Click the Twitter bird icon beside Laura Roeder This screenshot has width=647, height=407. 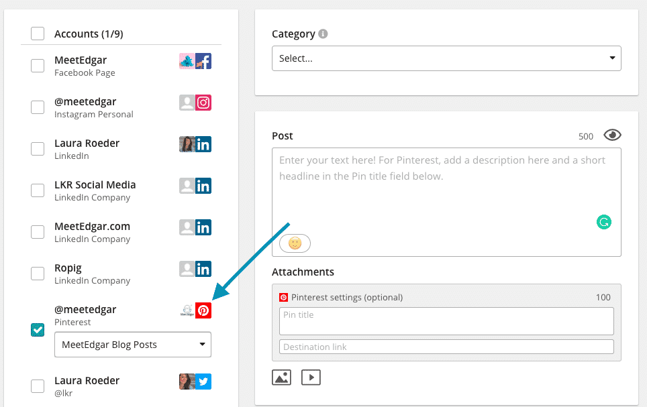pos(203,382)
